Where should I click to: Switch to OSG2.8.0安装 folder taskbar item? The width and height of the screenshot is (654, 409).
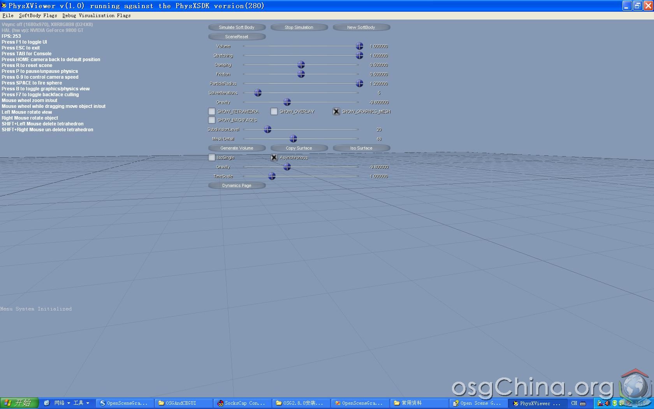coord(301,403)
